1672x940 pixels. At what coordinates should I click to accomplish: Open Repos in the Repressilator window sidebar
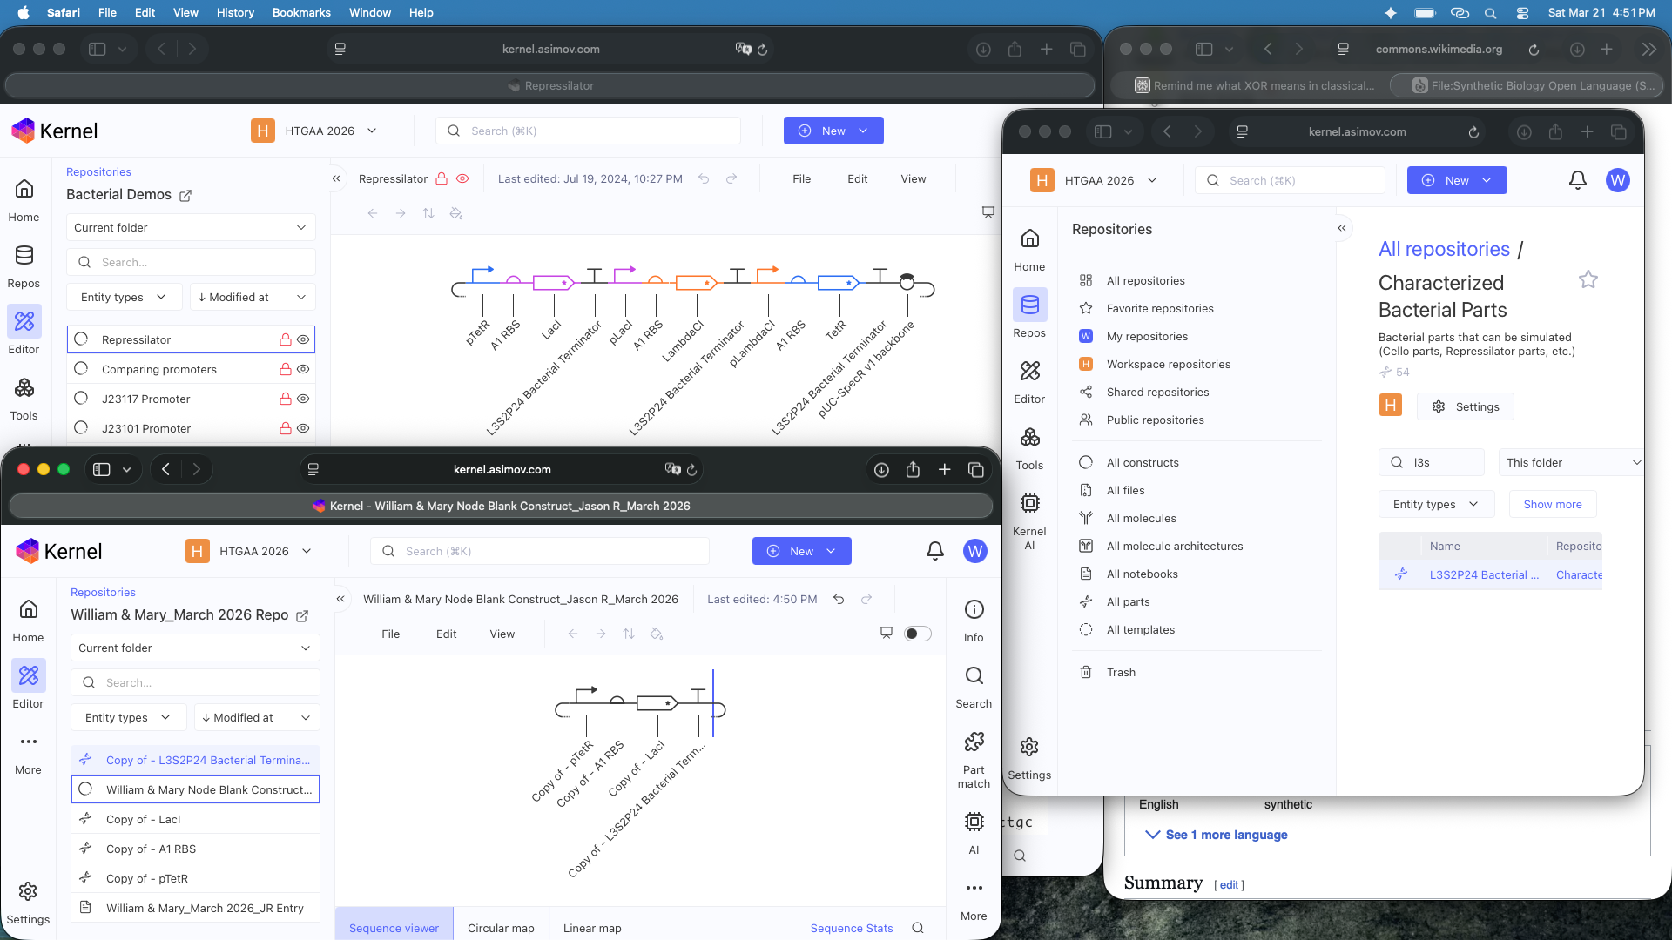click(24, 265)
